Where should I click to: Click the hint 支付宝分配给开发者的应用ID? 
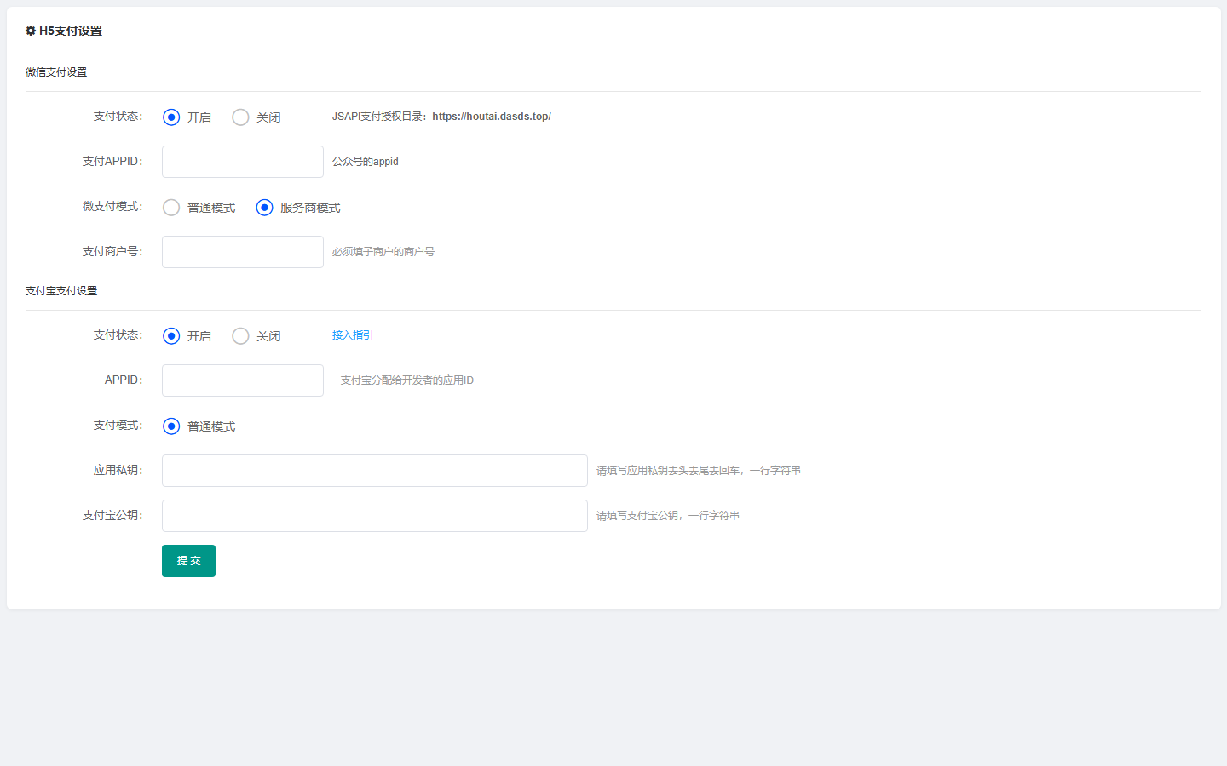(407, 380)
